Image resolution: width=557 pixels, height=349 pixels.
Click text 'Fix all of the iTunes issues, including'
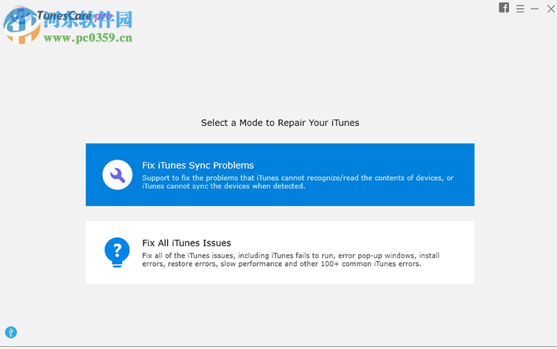point(206,255)
